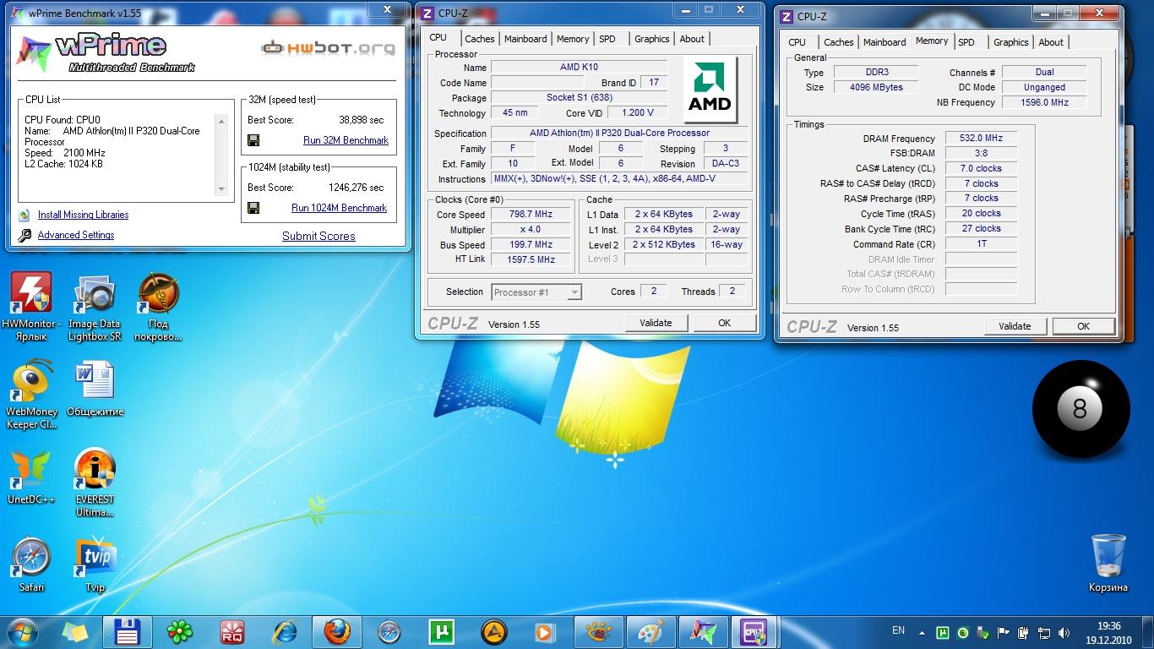Viewport: 1154px width, 649px height.
Task: Open SPD tab in right CPU-Z window
Action: tap(966, 42)
